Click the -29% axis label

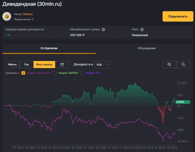(x=180, y=130)
